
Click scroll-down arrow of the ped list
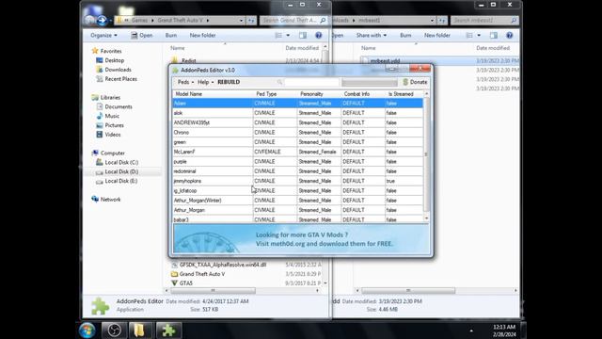(x=426, y=218)
